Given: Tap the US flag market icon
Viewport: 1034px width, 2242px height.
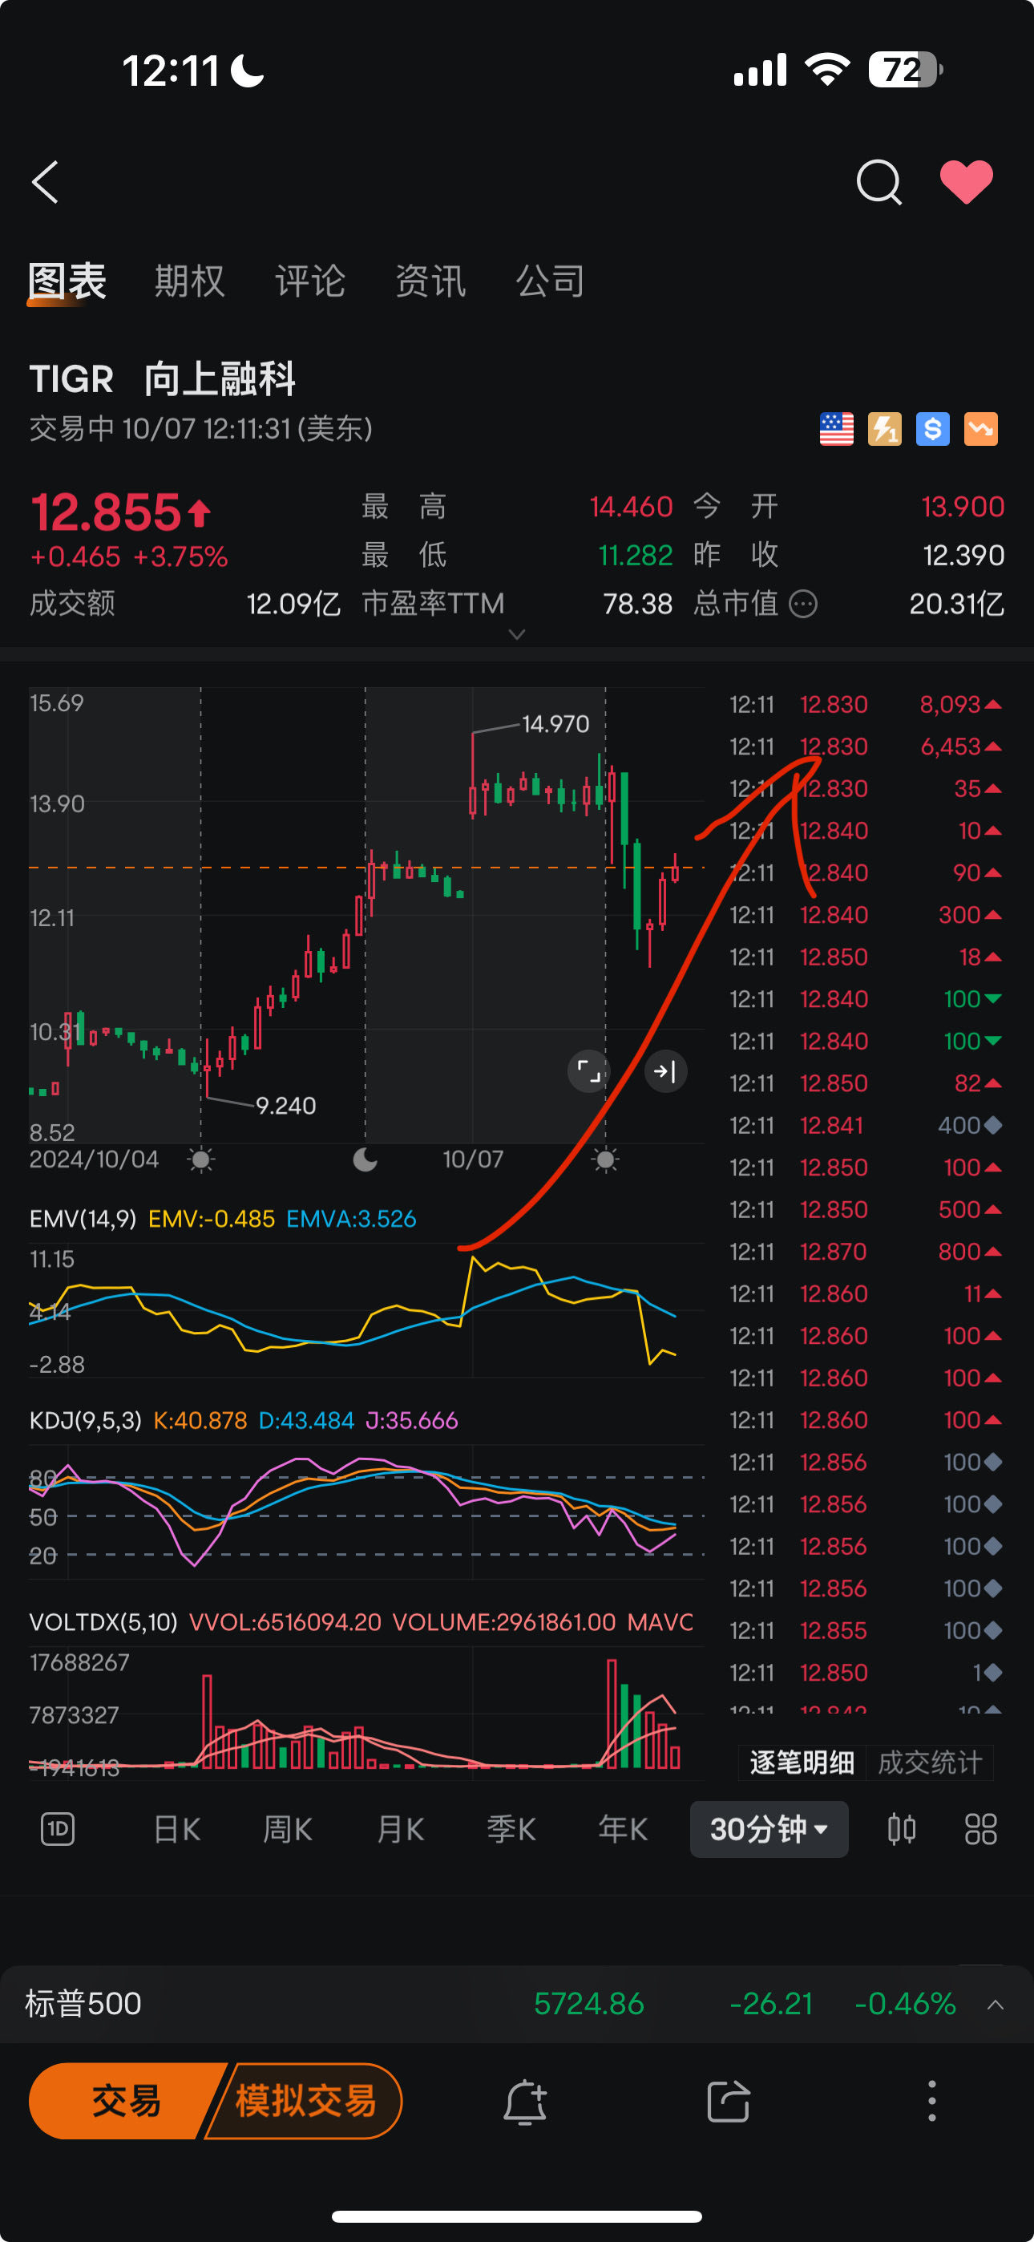Looking at the screenshot, I should coord(837,429).
